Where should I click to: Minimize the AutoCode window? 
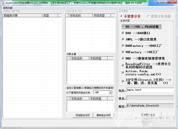[x=160, y=2]
